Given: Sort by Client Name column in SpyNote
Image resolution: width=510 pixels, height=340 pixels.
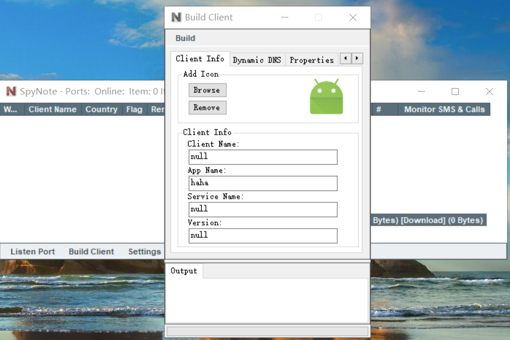Looking at the screenshot, I should tap(53, 109).
